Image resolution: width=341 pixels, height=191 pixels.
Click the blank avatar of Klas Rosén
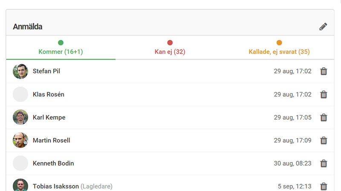point(20,94)
